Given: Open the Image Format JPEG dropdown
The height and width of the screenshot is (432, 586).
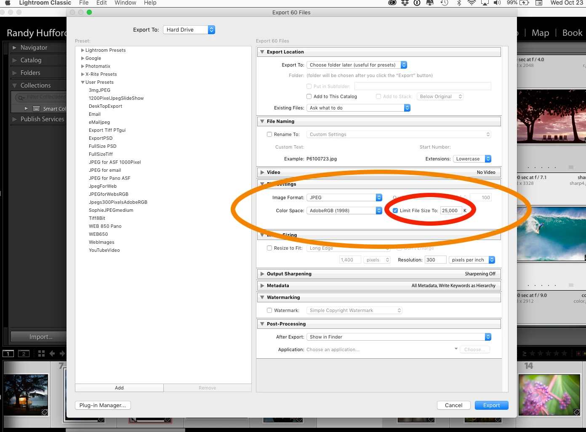Looking at the screenshot, I should point(344,197).
